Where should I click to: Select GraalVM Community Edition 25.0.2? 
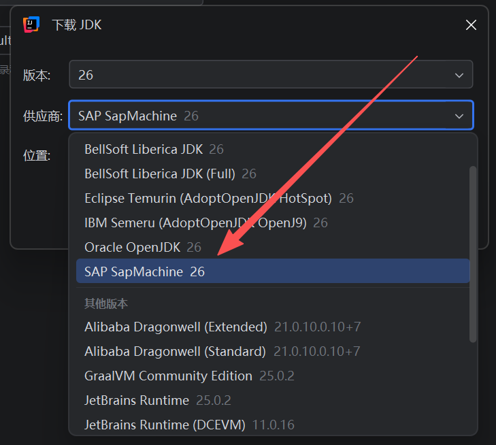click(x=189, y=376)
